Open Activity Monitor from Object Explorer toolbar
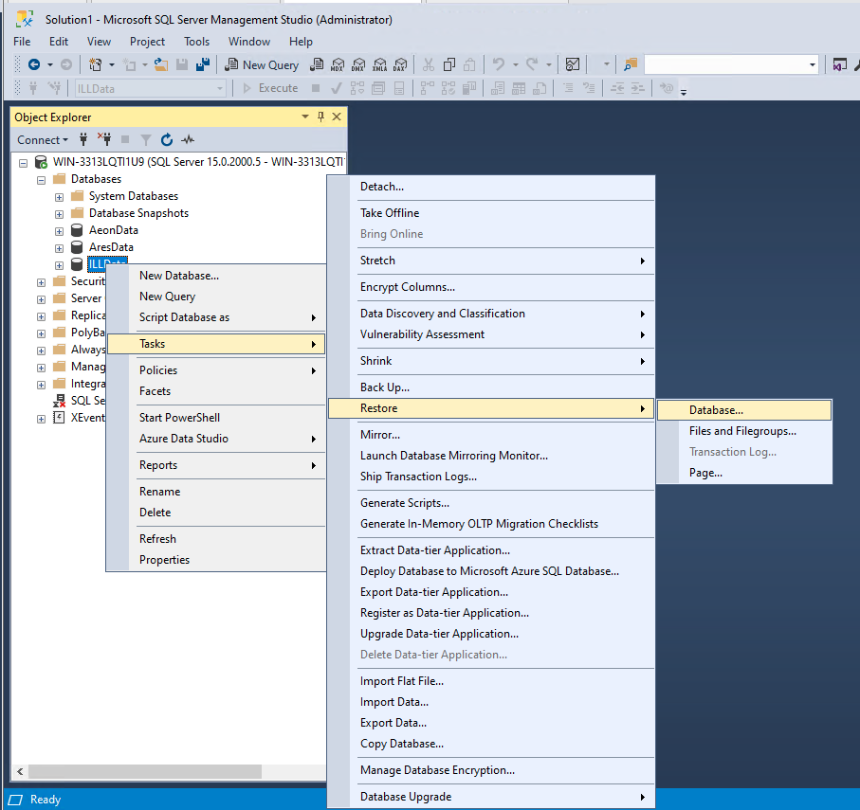The height and width of the screenshot is (810, 860). point(187,139)
